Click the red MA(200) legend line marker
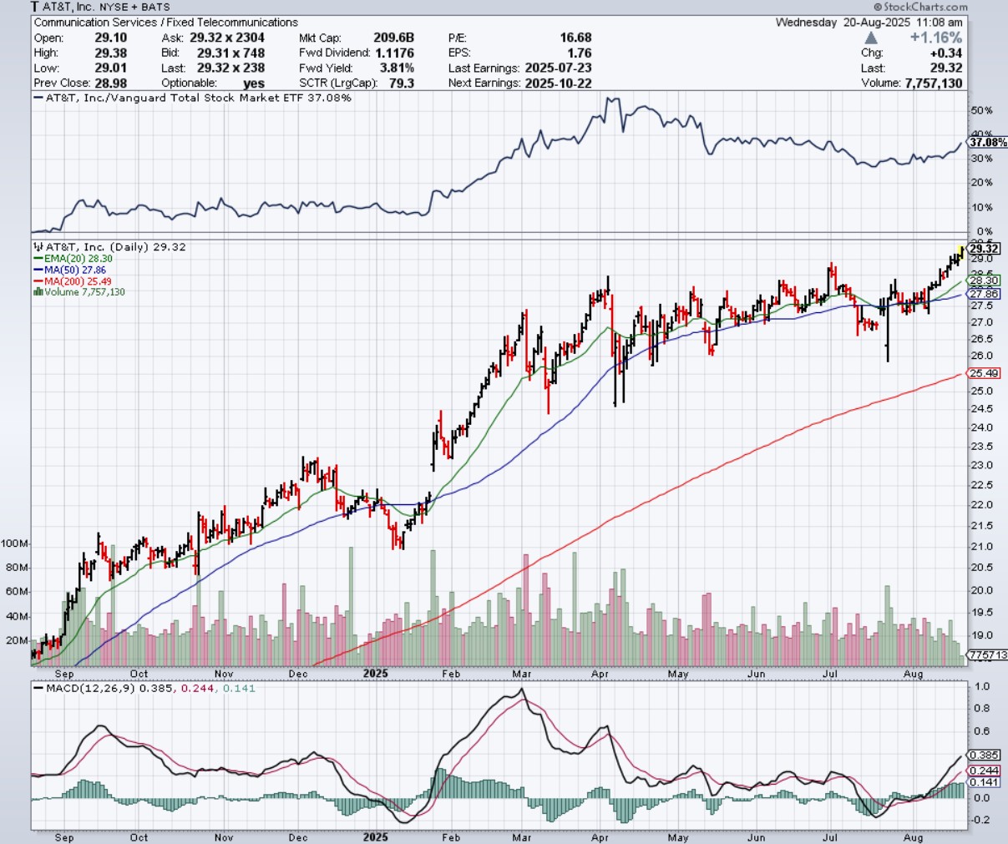Viewport: 1008px width, 844px height. pyautogui.click(x=38, y=281)
